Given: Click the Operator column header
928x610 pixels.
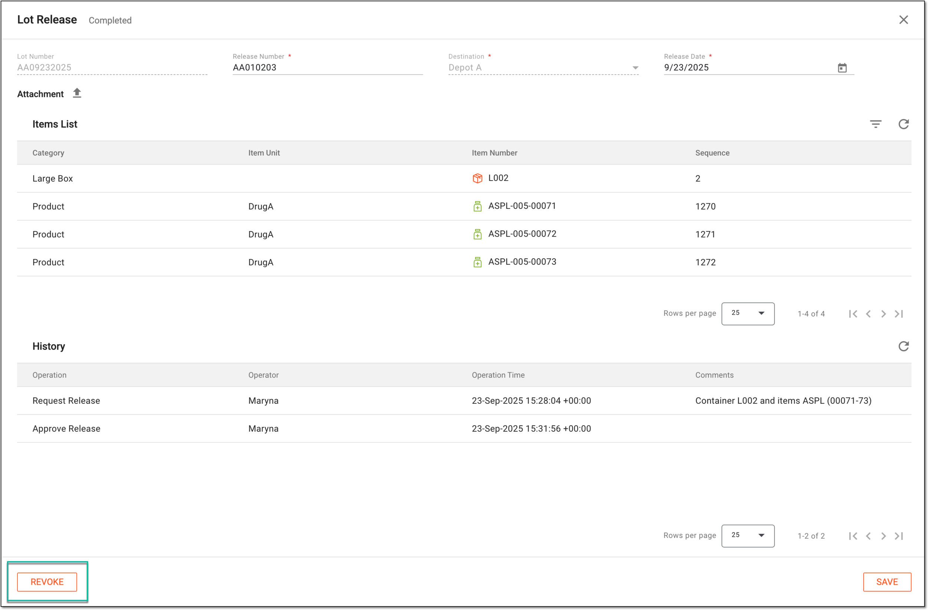Looking at the screenshot, I should coord(264,375).
